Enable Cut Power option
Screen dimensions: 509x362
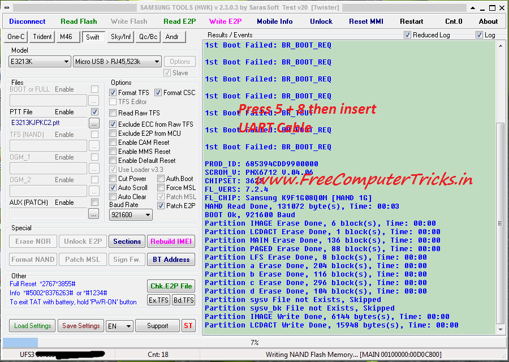(113, 179)
